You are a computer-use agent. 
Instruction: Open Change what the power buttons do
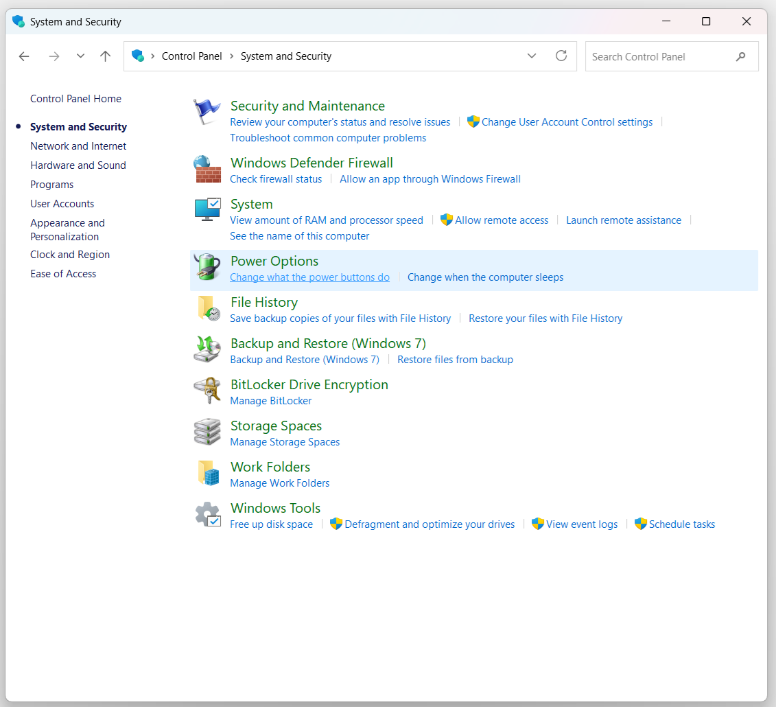pos(309,277)
